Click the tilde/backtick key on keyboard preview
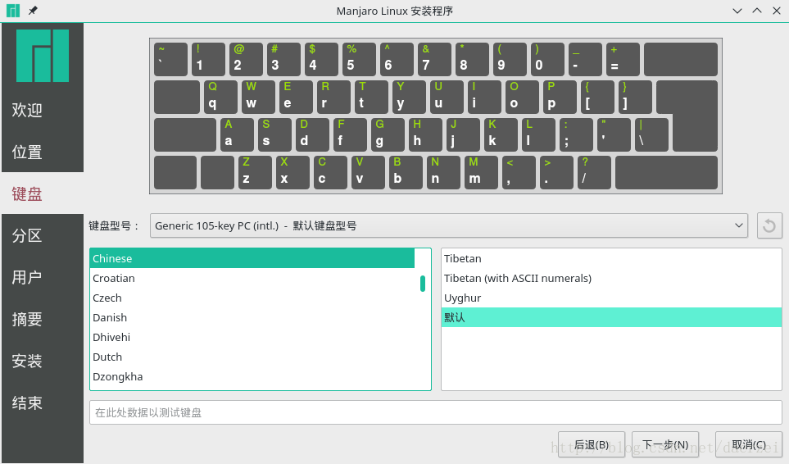 tap(170, 59)
